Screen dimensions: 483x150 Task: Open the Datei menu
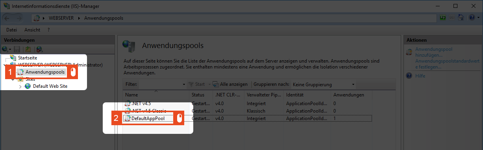(12, 30)
